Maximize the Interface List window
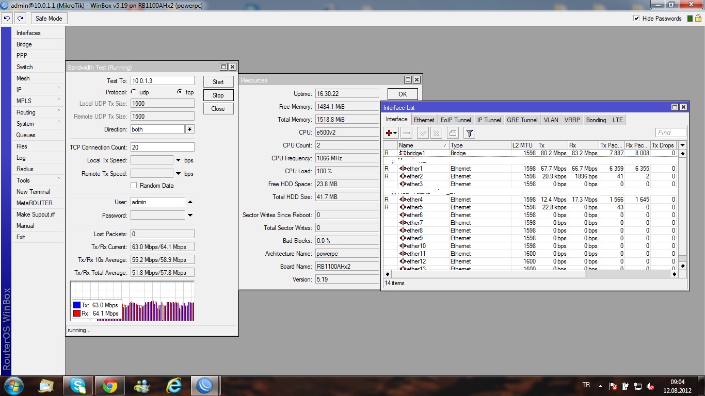705x396 pixels. coord(675,107)
